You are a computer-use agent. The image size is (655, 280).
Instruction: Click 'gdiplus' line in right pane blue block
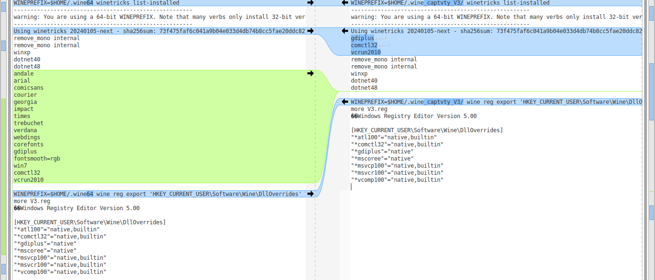tap(362, 38)
